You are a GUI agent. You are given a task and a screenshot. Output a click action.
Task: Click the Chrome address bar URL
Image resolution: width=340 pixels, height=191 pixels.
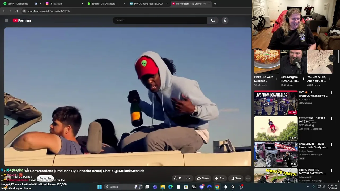pyautogui.click(x=49, y=11)
